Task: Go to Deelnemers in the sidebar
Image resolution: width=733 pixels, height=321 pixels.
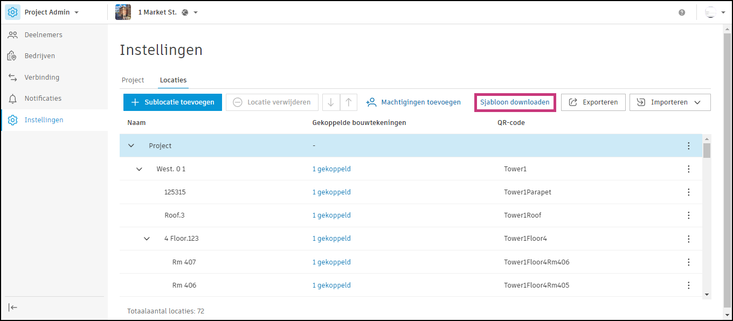Action: 43,35
